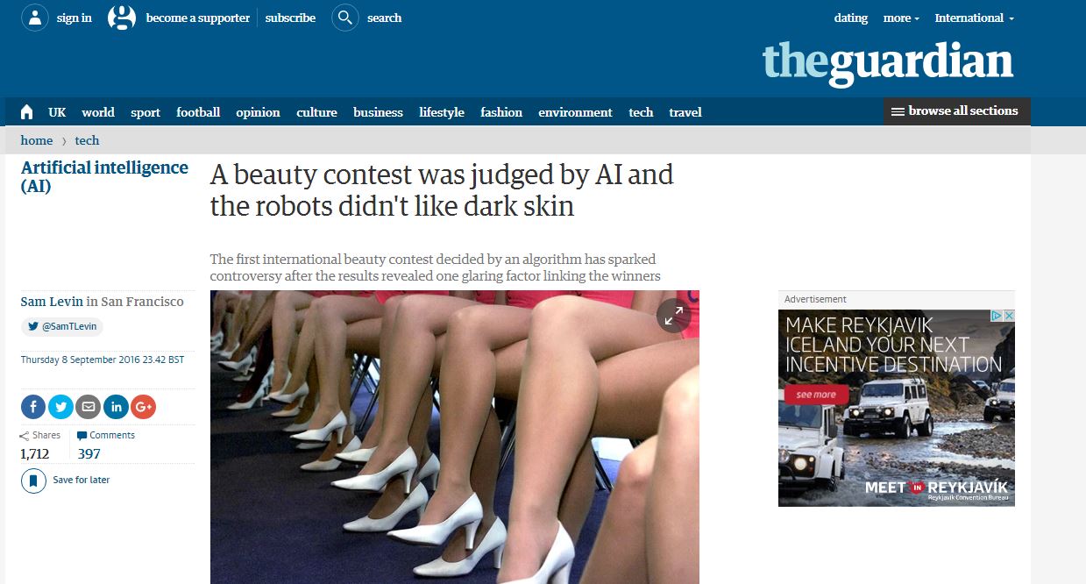
Task: Share article via Twitter icon
Action: (x=60, y=407)
